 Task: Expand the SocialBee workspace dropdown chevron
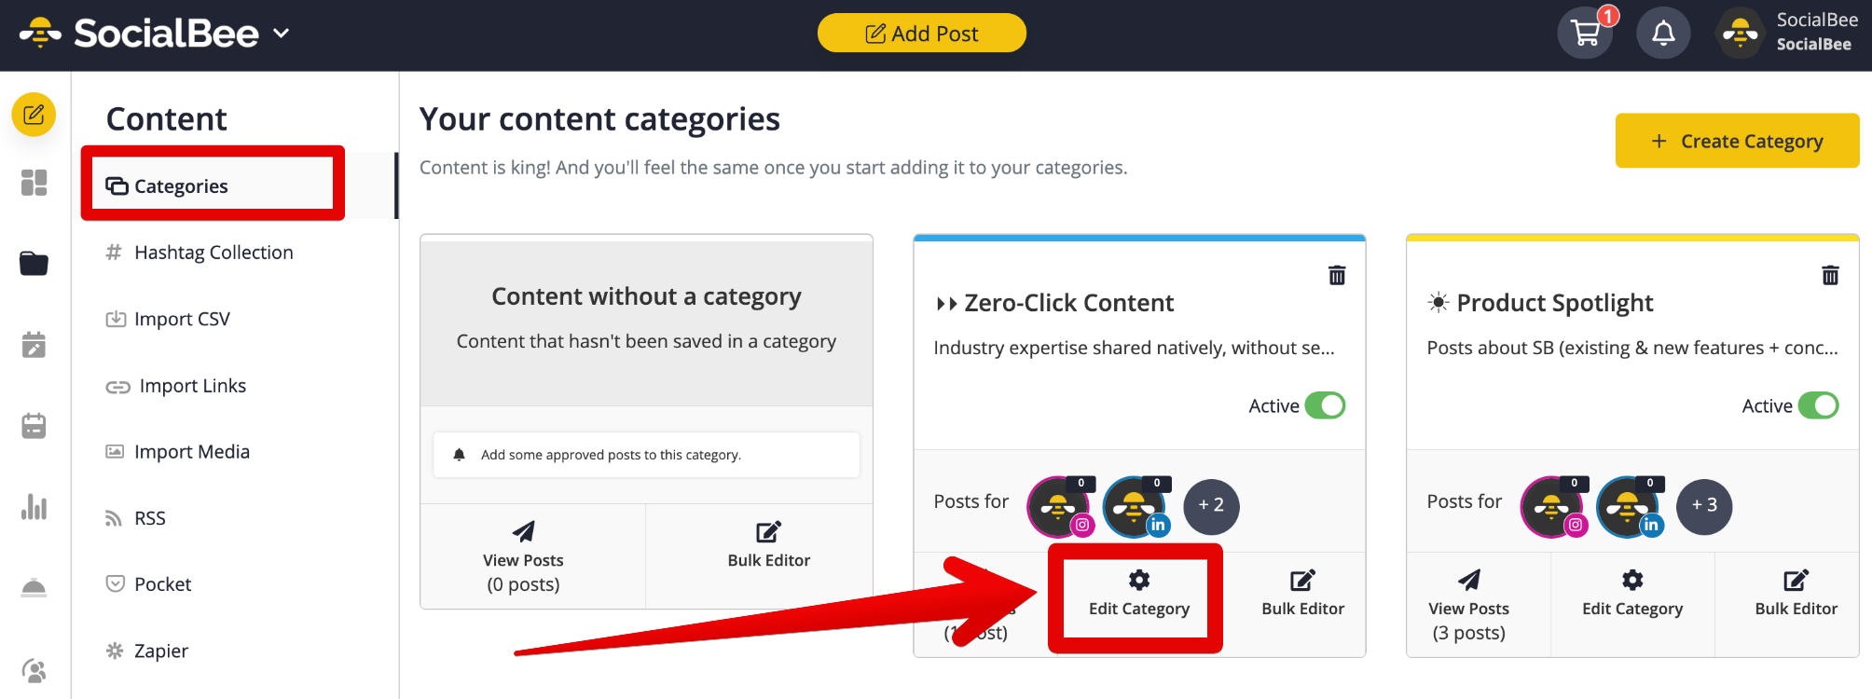pyautogui.click(x=281, y=34)
